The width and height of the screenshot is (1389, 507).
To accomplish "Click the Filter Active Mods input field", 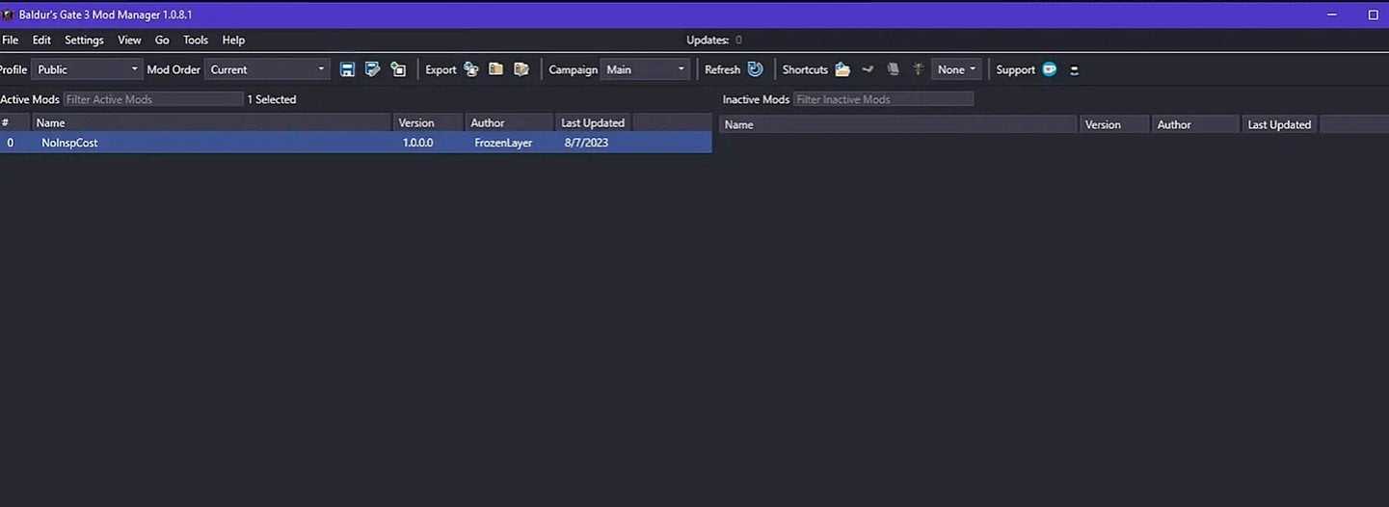I will pos(153,99).
